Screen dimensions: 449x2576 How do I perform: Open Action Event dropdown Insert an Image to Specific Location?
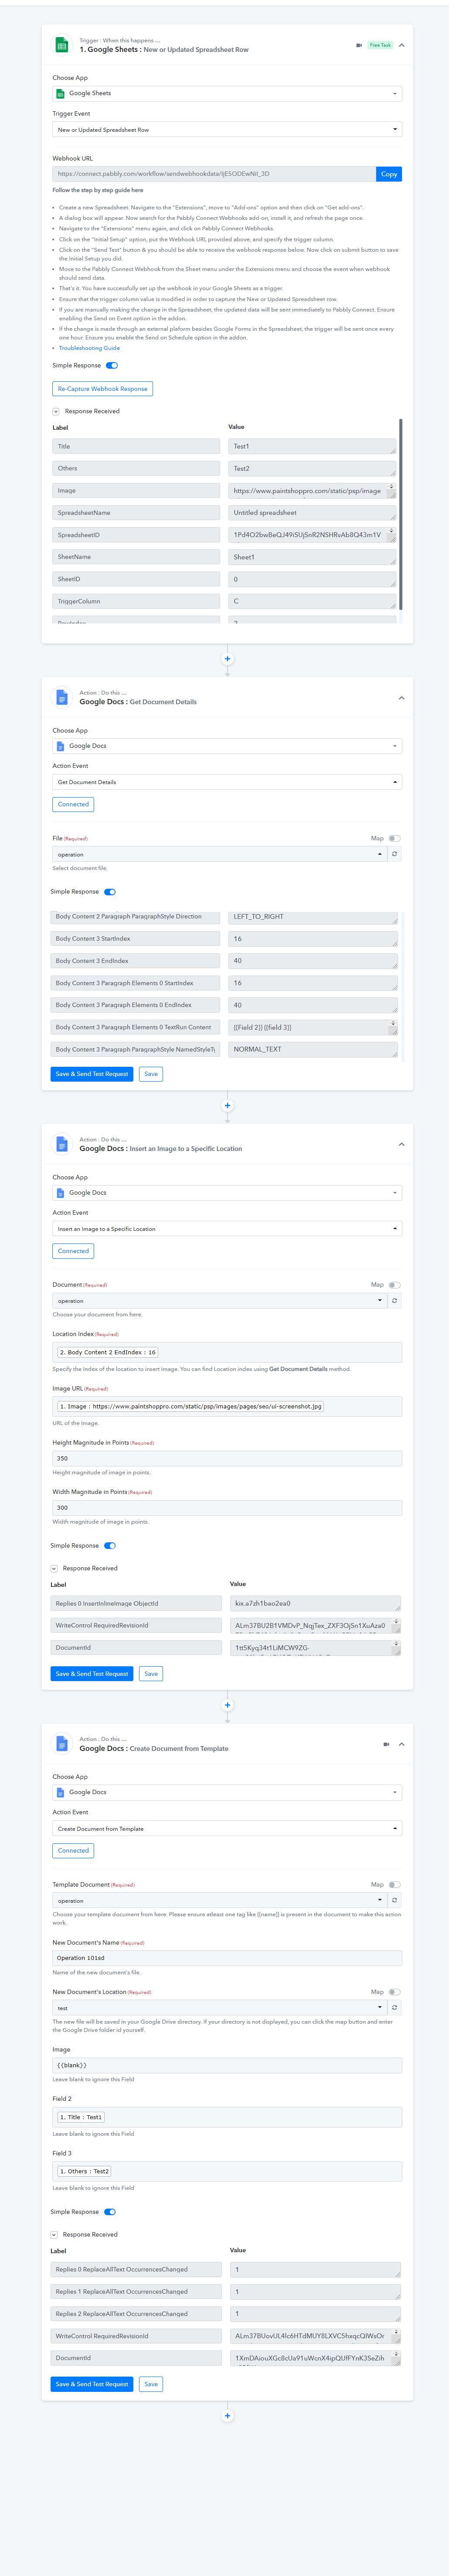click(x=227, y=1229)
